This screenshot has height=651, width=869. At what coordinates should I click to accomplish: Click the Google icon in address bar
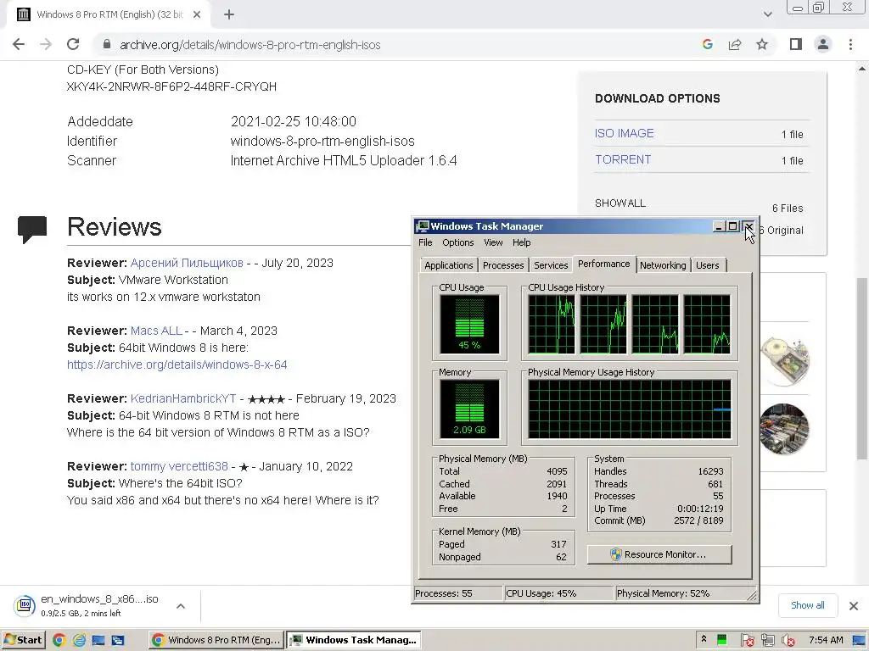coord(707,44)
